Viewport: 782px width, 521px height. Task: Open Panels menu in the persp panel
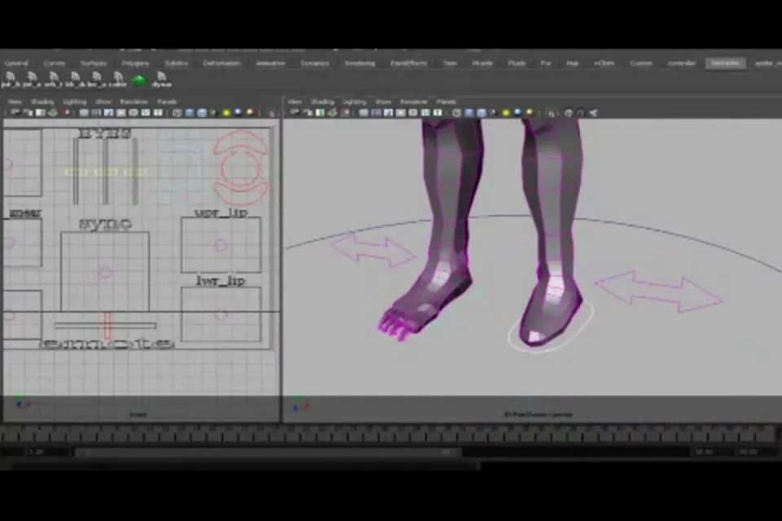[446, 102]
